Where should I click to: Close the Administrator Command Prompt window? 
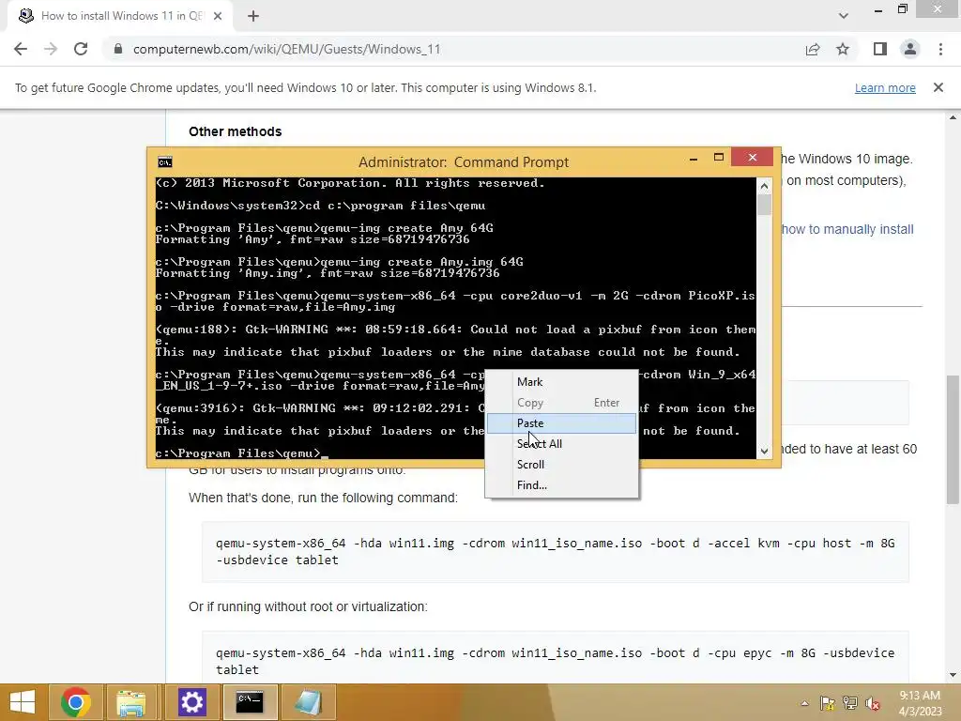pos(753,158)
